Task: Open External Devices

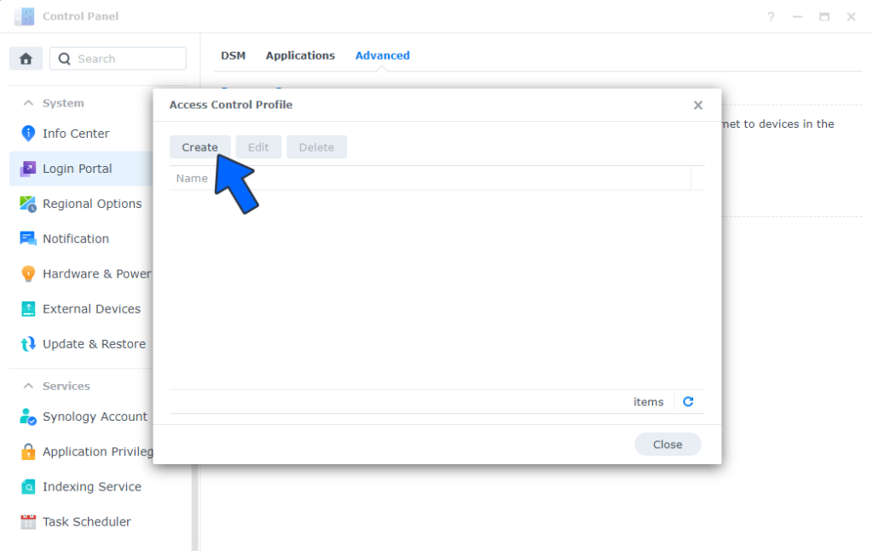Action: [x=91, y=308]
